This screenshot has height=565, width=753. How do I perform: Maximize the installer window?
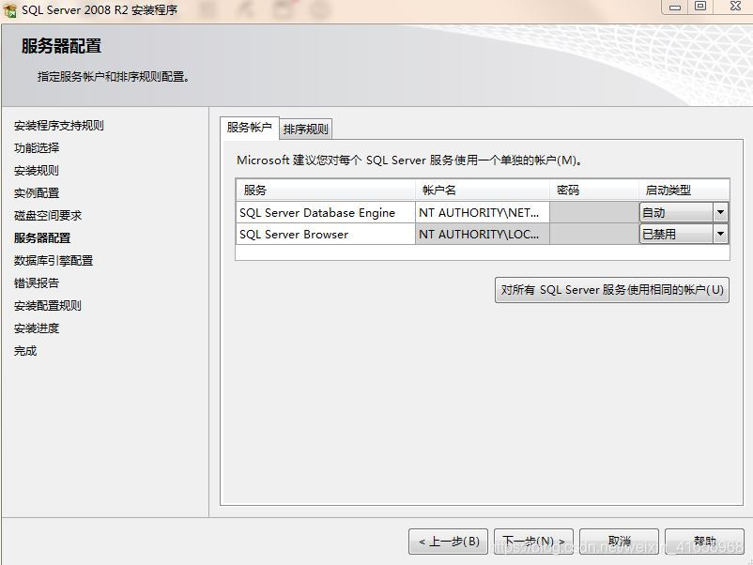700,7
